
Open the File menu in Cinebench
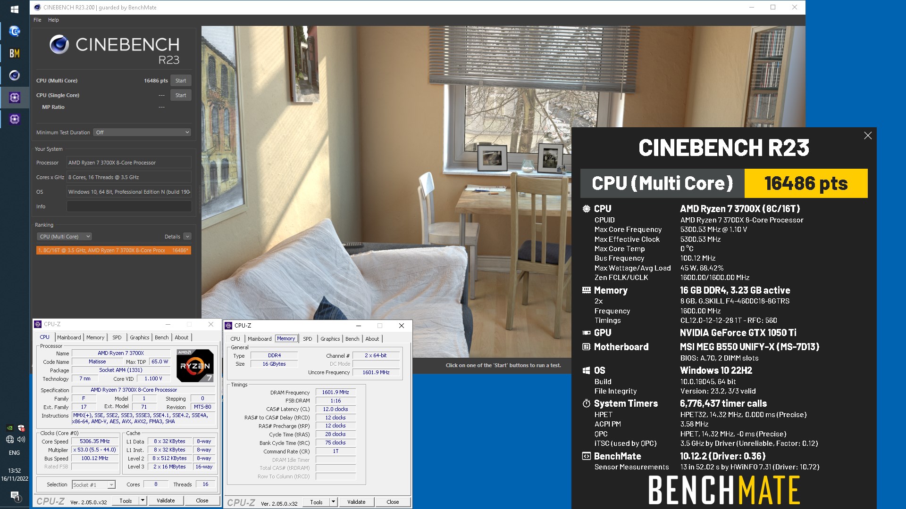[x=37, y=20]
